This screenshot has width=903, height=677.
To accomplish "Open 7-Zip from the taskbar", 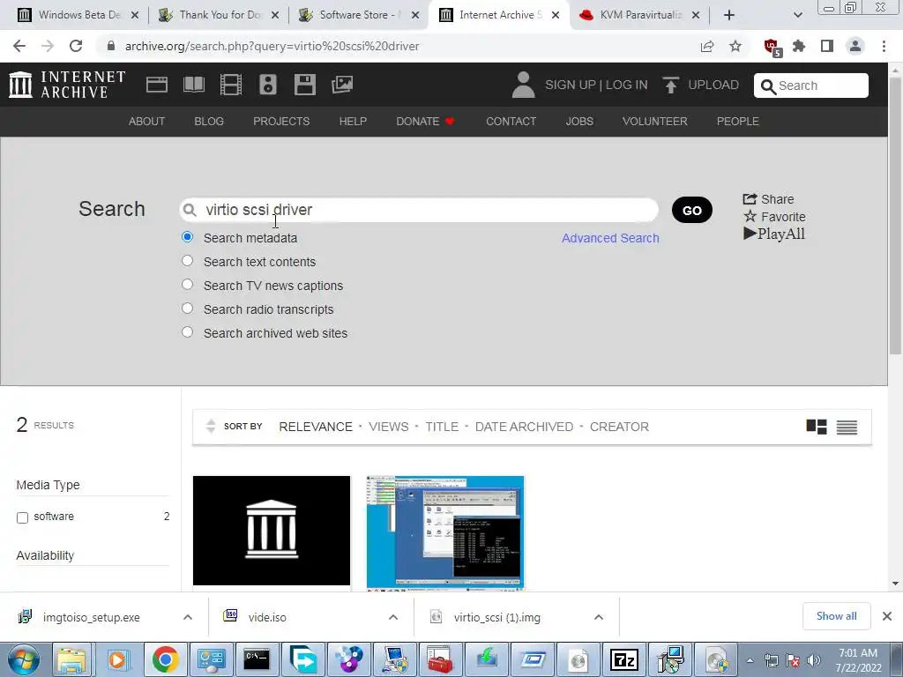I will point(624,659).
